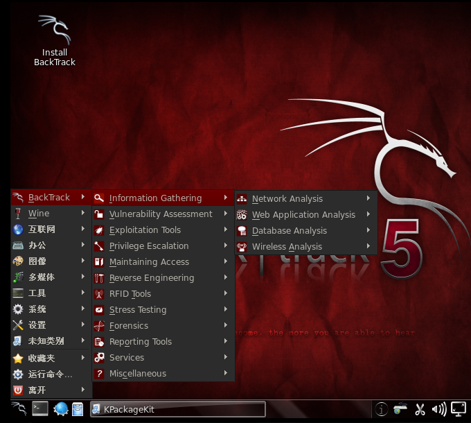The image size is (471, 423).
Task: Expand the Vulnerability Assessment submenu arrow
Action: (x=226, y=214)
